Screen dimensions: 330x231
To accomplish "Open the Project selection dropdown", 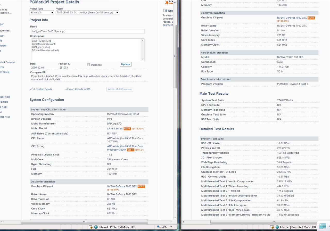I will (x=87, y=12).
